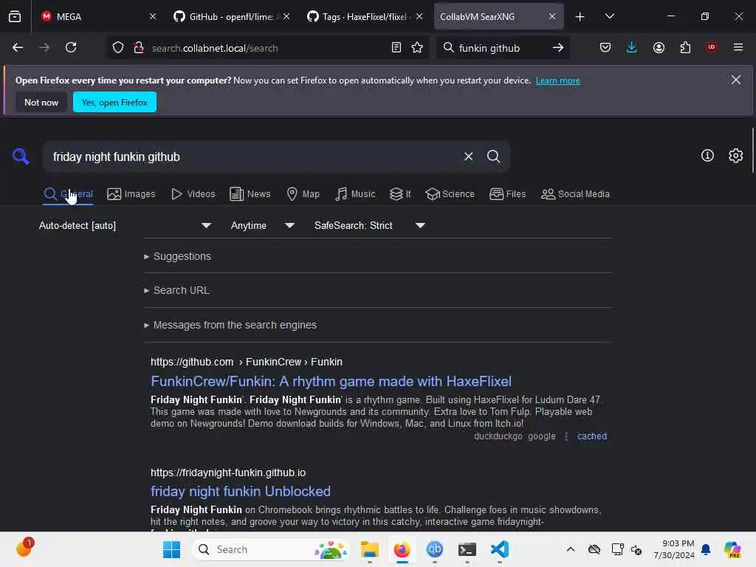Expand the Suggestions section
756x567 pixels.
[177, 256]
